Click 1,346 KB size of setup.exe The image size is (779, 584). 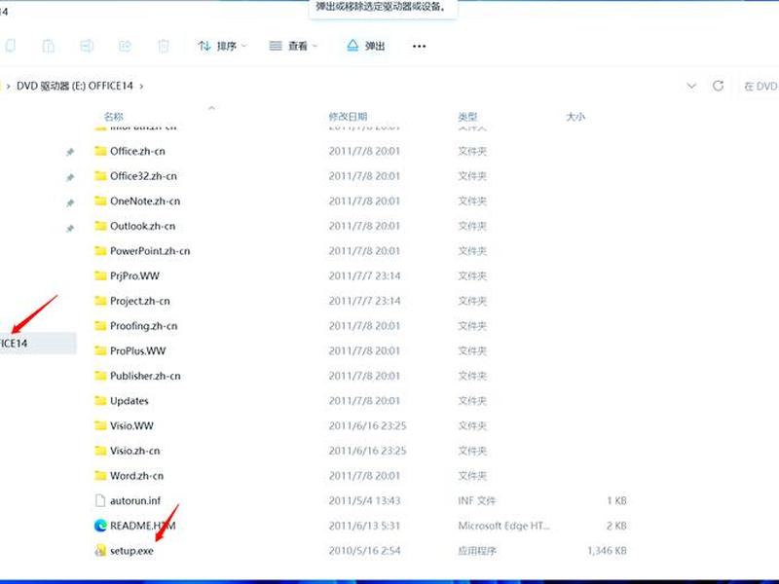[x=607, y=550]
